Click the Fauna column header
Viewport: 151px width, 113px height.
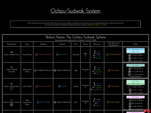click(85, 44)
